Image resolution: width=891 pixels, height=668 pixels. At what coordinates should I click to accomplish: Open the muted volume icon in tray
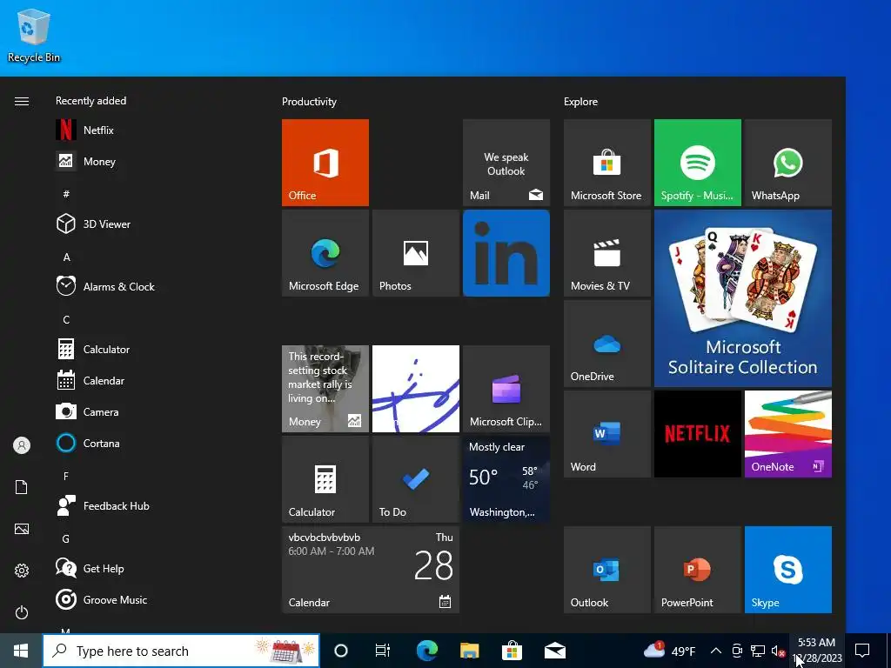coord(779,651)
